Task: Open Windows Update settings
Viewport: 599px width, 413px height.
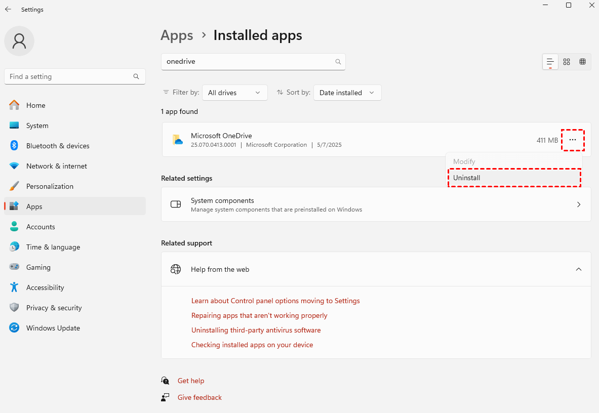Action: click(53, 328)
